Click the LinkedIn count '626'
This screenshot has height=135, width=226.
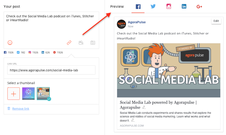click(x=47, y=53)
